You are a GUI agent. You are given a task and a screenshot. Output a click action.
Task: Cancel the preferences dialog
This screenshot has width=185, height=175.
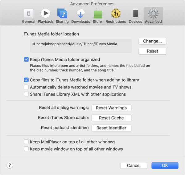[x=134, y=165]
